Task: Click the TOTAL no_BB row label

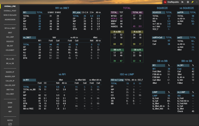Action: coord(29,90)
